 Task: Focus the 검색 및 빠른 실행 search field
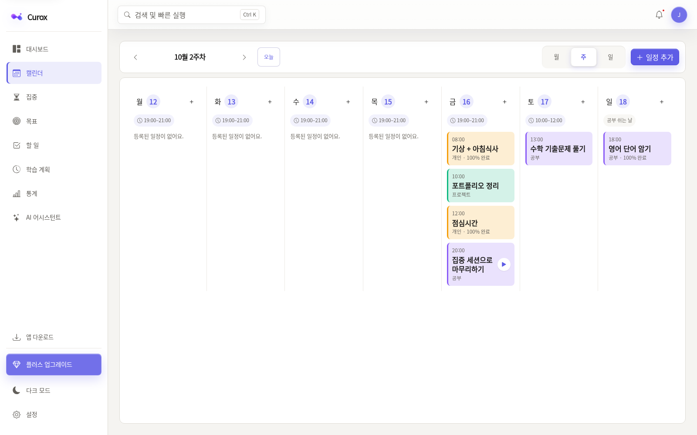pos(192,15)
